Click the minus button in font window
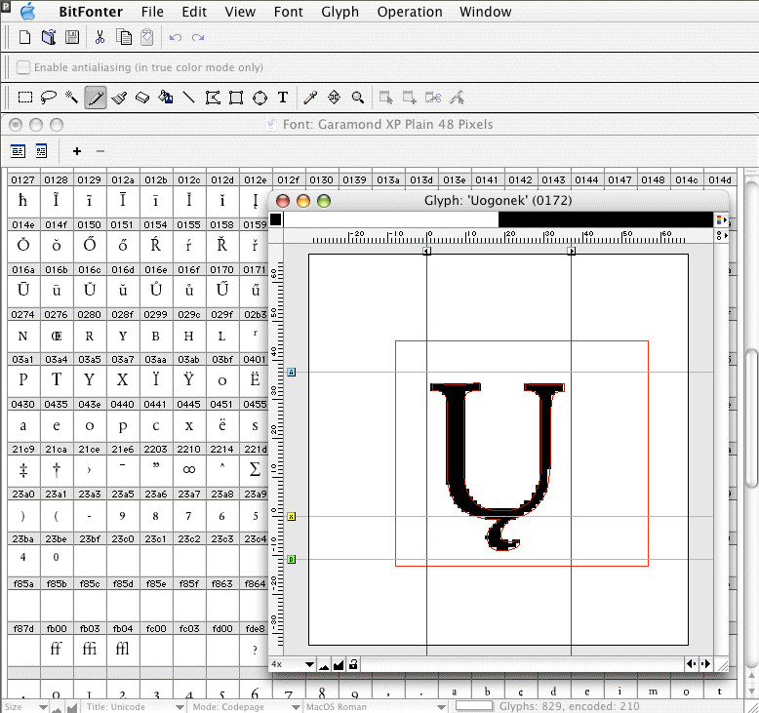Image resolution: width=759 pixels, height=713 pixels. (x=100, y=151)
